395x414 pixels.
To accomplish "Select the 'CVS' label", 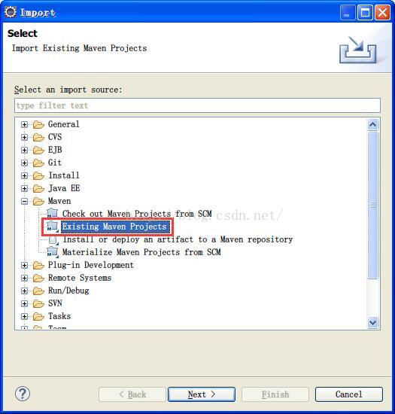I will (x=55, y=137).
